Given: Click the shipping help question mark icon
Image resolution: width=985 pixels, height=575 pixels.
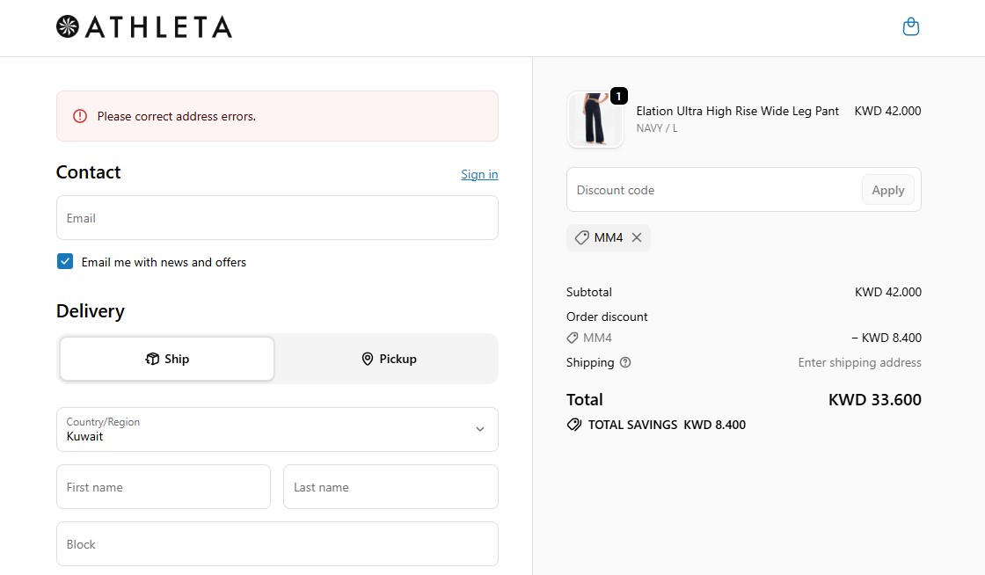Looking at the screenshot, I should pos(625,362).
